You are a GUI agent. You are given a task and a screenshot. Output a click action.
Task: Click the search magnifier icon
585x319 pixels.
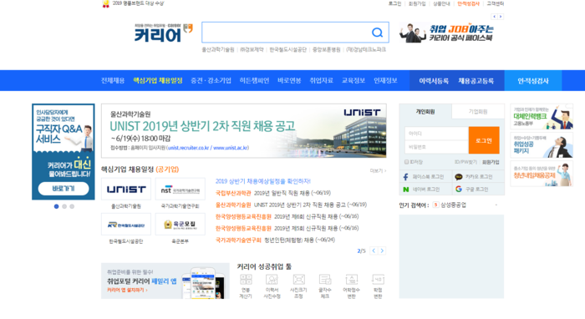pos(377,33)
